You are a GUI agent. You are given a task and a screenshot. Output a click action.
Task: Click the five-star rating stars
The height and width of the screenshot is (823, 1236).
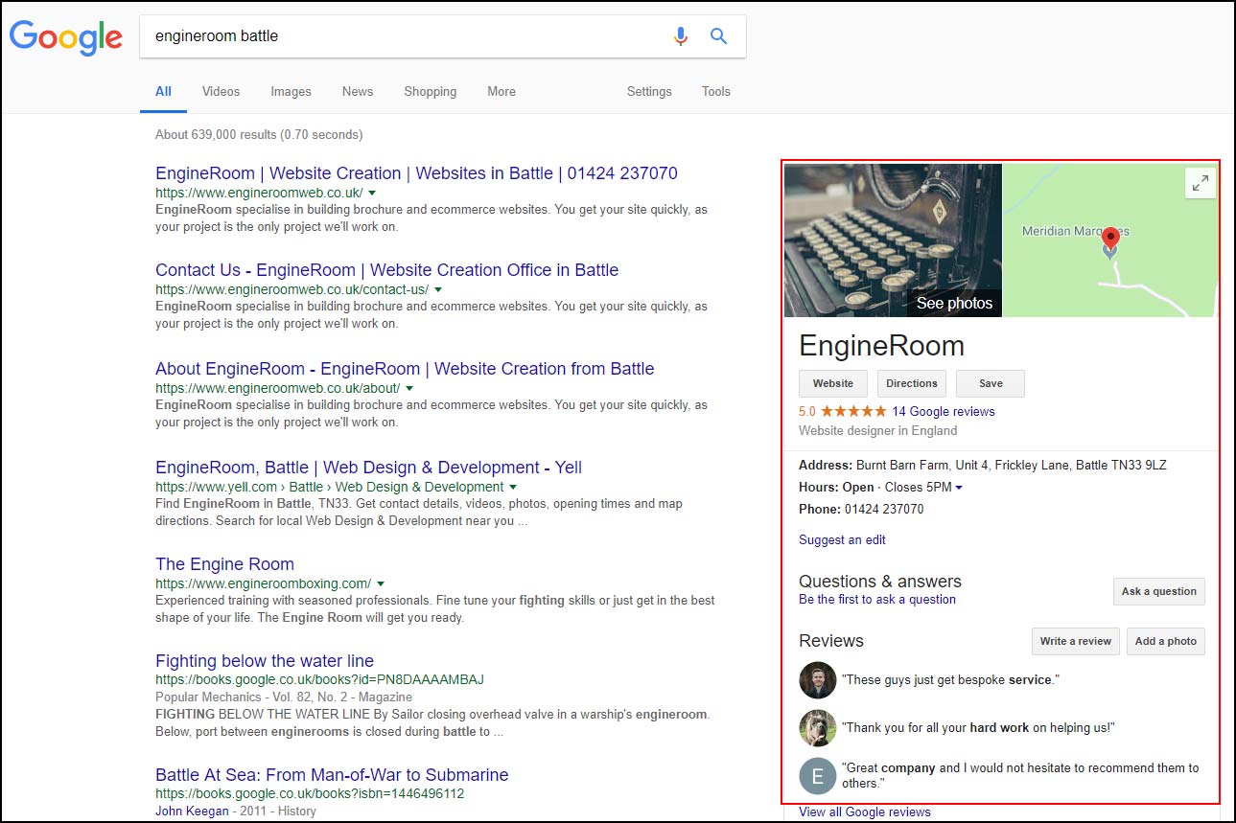(853, 412)
